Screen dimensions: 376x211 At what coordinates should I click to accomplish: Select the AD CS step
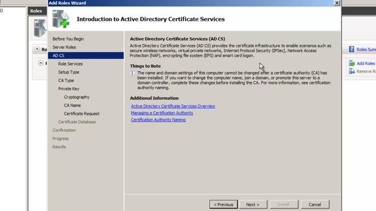point(86,56)
